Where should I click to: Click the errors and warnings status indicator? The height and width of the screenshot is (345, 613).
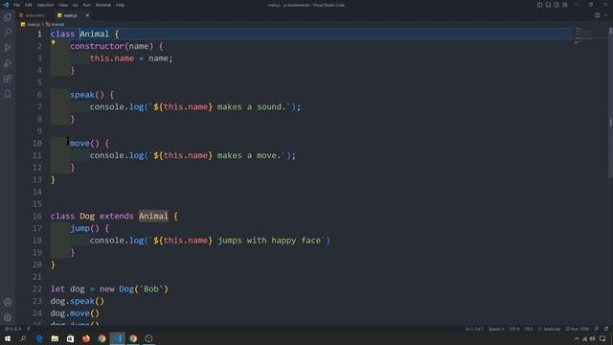tap(12, 329)
